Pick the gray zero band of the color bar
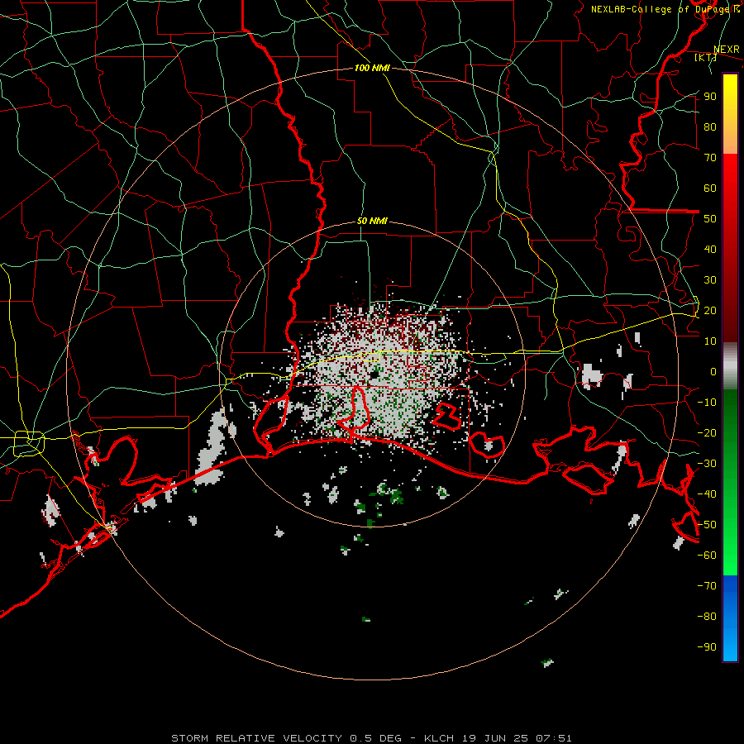The width and height of the screenshot is (744, 744). click(730, 366)
